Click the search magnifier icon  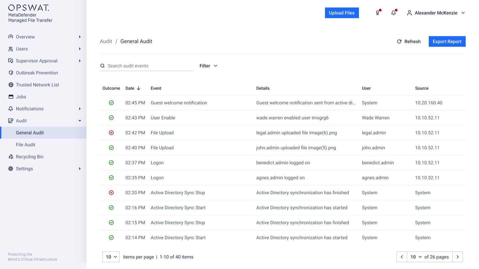pos(102,66)
